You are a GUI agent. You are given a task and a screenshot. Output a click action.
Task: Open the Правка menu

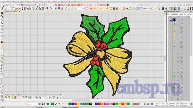pos(9,2)
